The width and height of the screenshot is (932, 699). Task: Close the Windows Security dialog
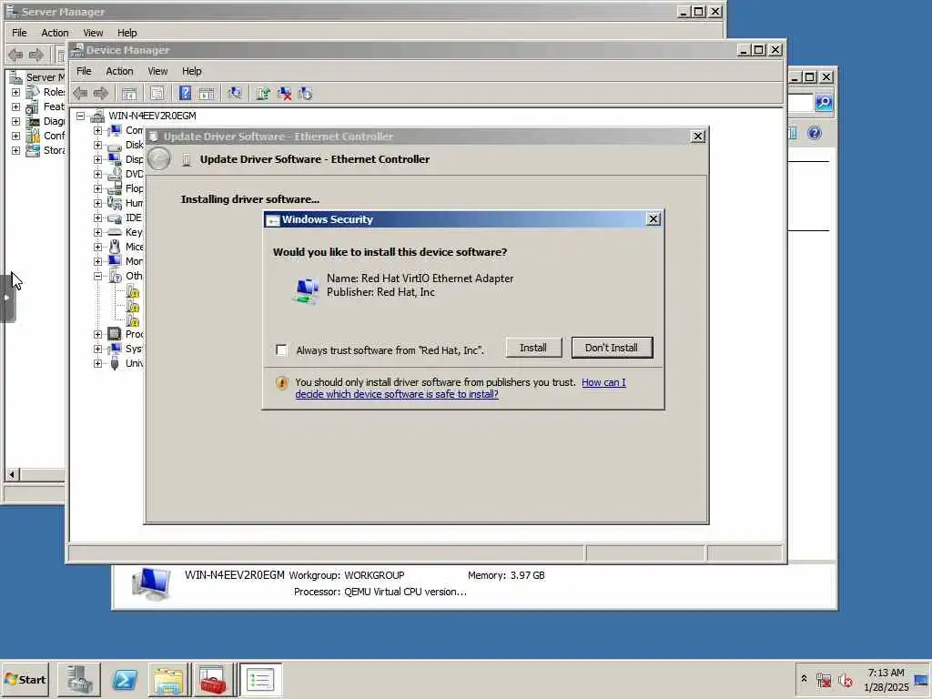[x=653, y=219]
